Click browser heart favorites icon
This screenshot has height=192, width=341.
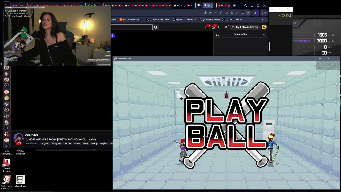click(x=232, y=13)
